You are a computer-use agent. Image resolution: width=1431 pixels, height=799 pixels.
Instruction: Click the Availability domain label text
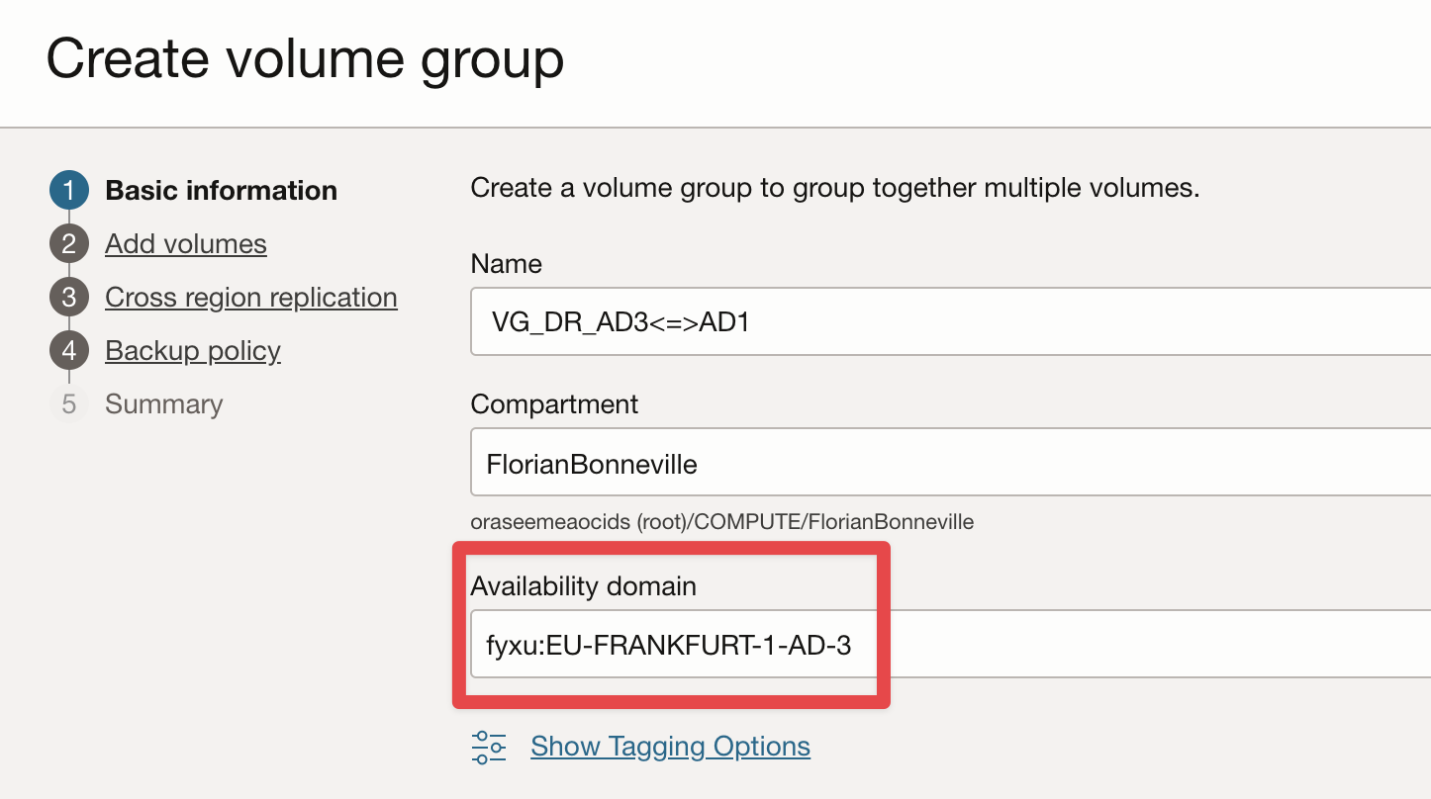583,586
